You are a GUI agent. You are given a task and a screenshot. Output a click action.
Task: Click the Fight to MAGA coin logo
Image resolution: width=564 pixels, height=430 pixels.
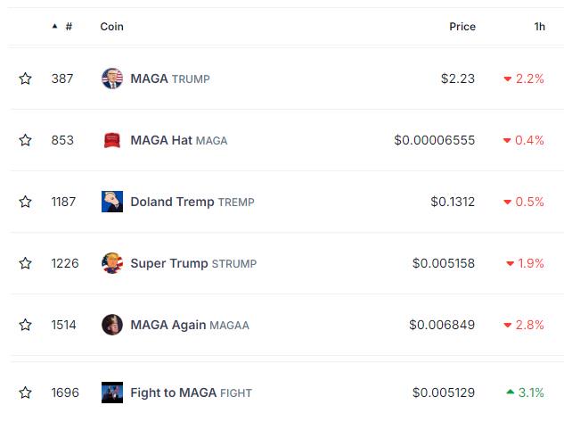point(111,392)
